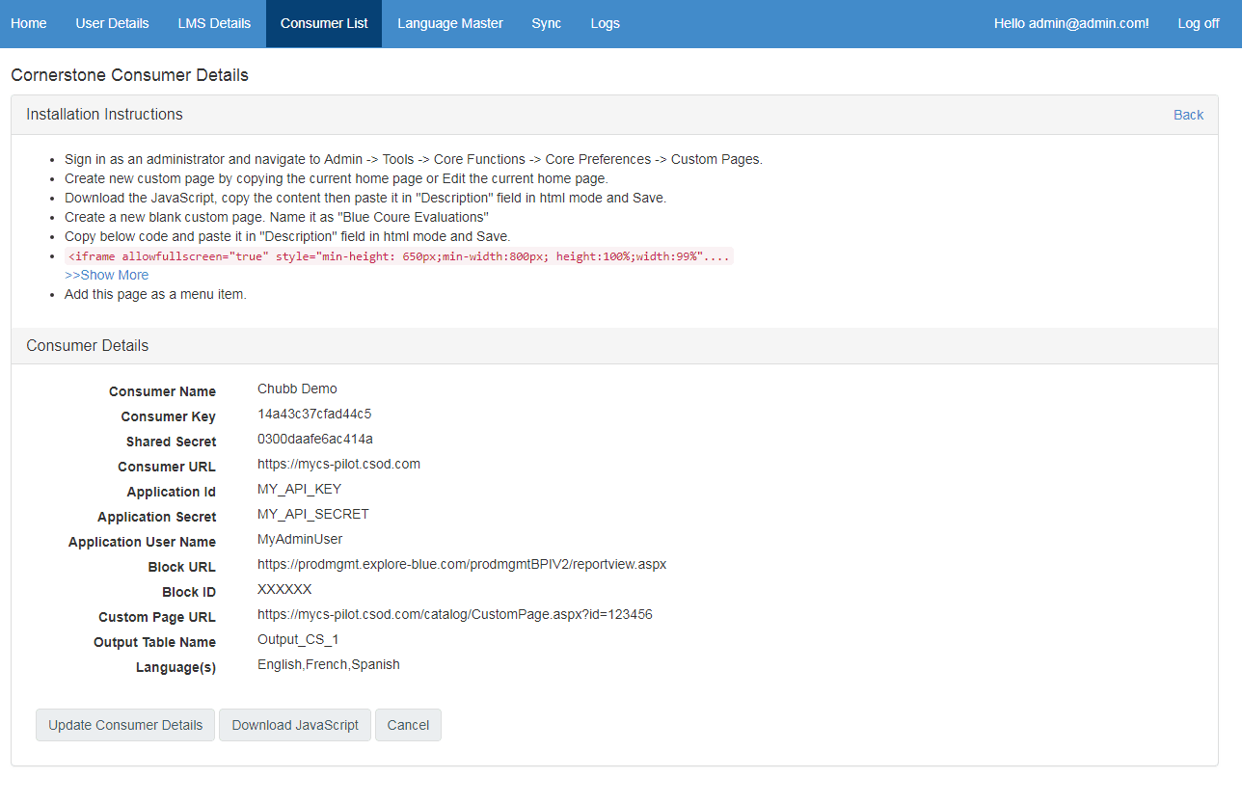Image resolution: width=1242 pixels, height=804 pixels.
Task: Click the Consumer Key label
Action: point(169,416)
